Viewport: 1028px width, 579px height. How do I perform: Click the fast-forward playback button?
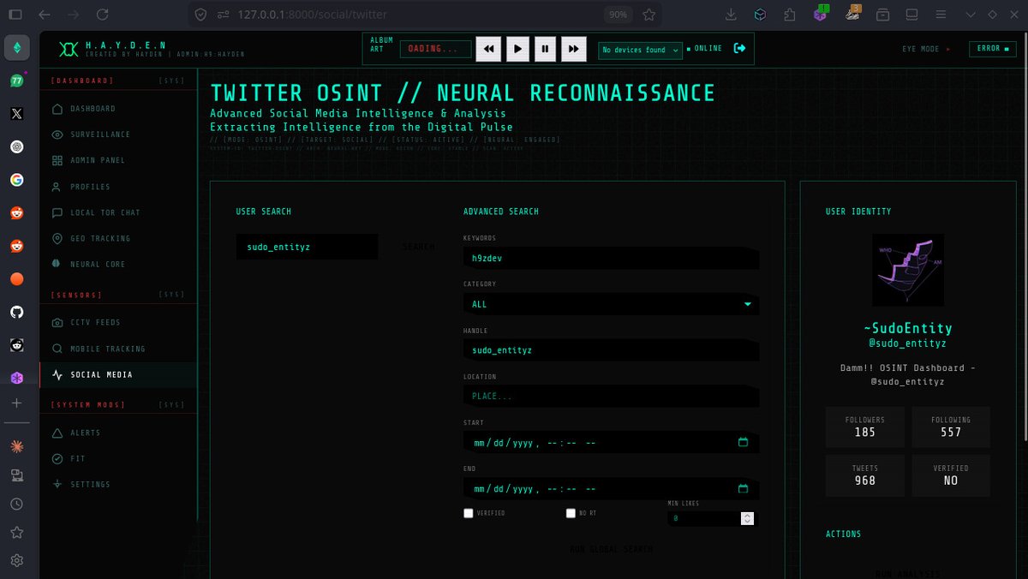pos(573,50)
